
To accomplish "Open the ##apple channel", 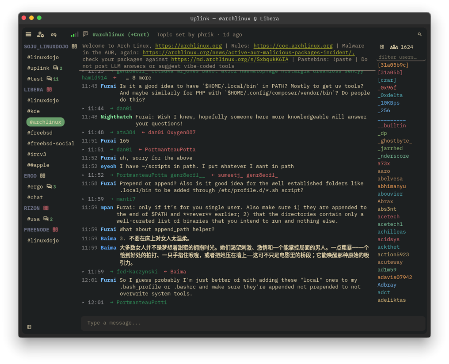I will (38, 165).
